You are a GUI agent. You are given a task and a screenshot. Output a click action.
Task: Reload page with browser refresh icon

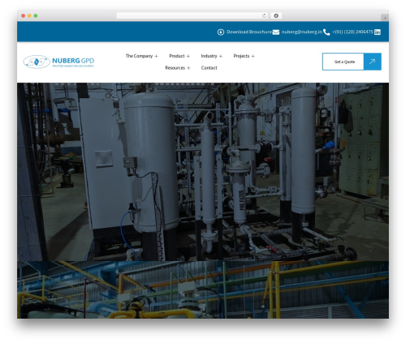264,15
